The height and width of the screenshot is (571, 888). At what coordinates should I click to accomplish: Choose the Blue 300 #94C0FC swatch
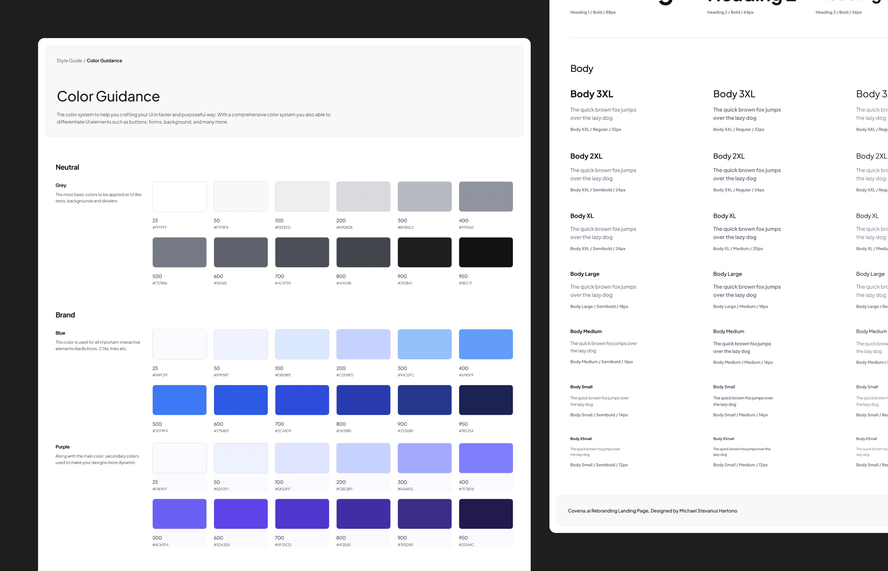425,344
